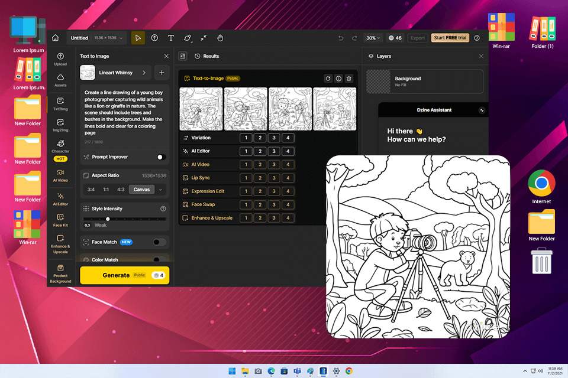
Task: Open AI Video in the left sidebar
Action: [60, 175]
